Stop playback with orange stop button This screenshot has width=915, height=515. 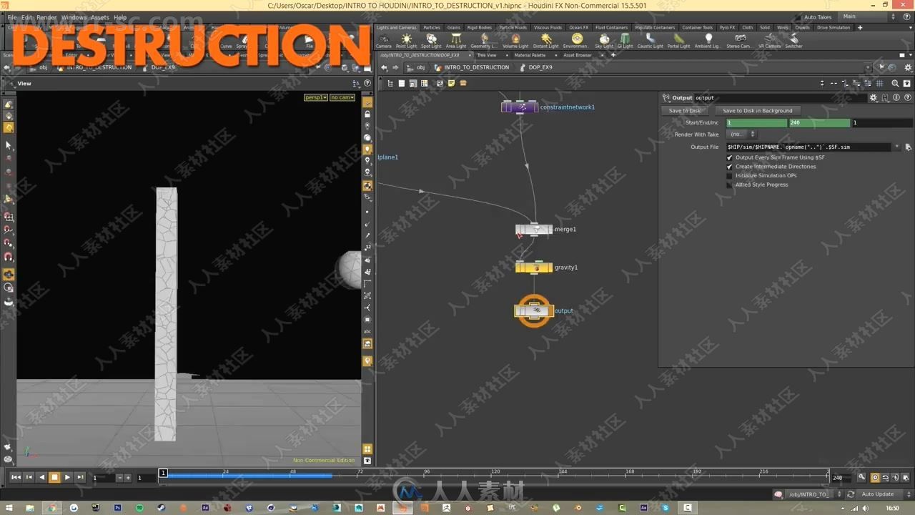point(54,477)
